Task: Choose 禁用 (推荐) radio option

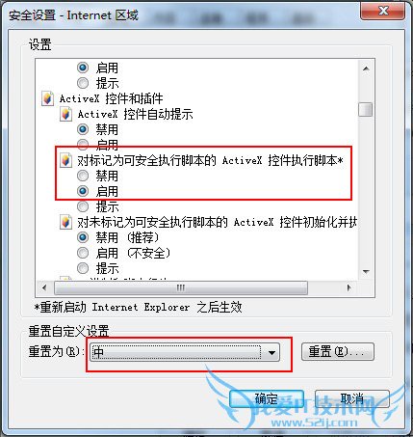Action: click(x=83, y=237)
